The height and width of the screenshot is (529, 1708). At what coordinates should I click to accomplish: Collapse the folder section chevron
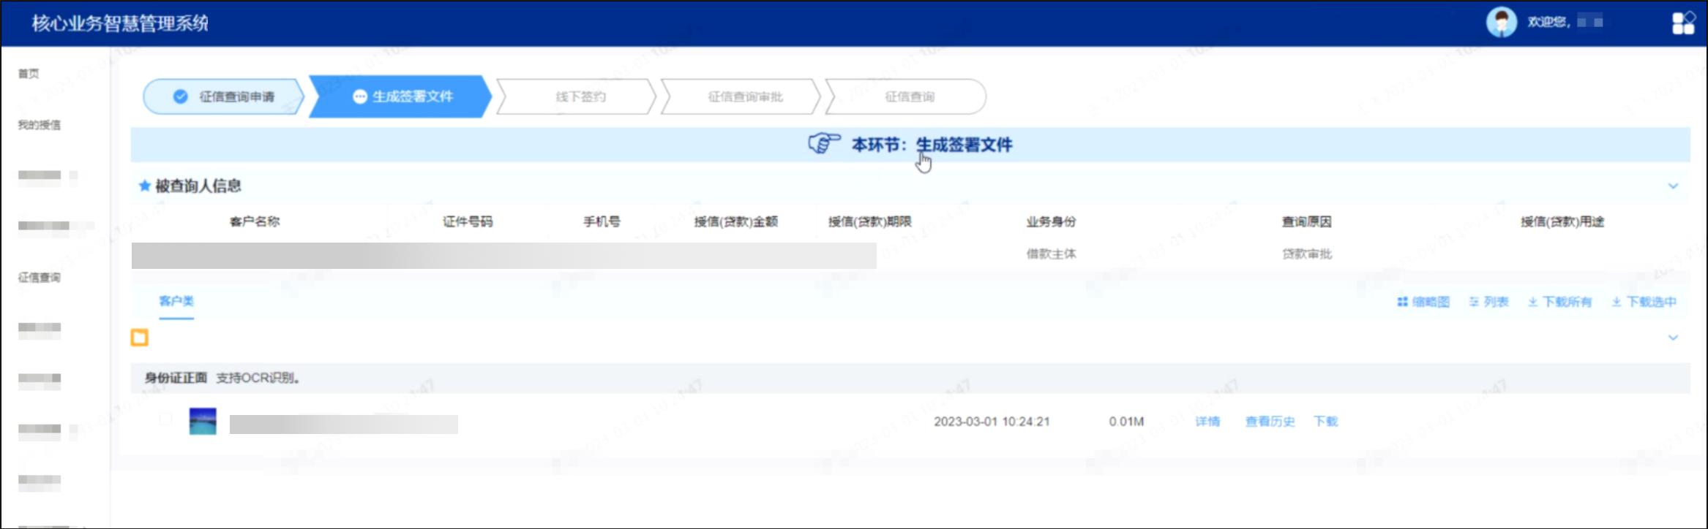click(1673, 338)
